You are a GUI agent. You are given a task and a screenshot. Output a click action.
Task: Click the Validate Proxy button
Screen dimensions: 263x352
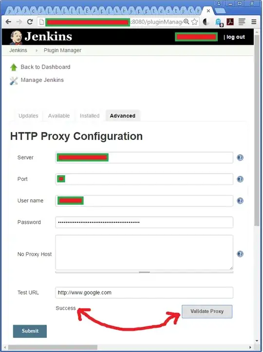(x=207, y=312)
